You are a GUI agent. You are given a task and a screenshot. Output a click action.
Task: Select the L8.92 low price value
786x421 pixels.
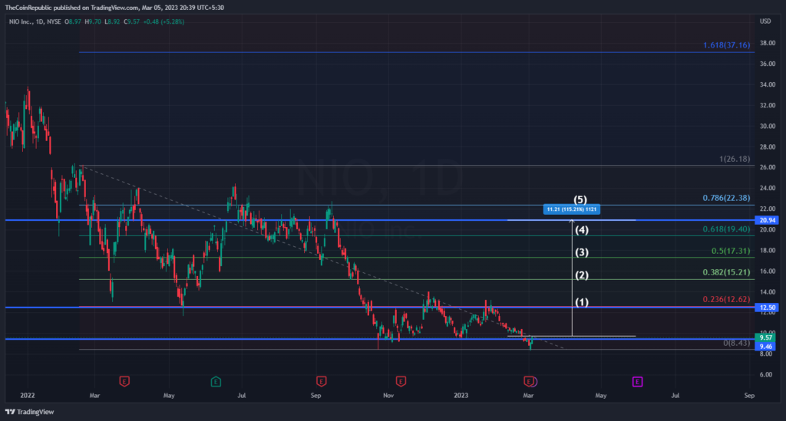tap(112, 22)
